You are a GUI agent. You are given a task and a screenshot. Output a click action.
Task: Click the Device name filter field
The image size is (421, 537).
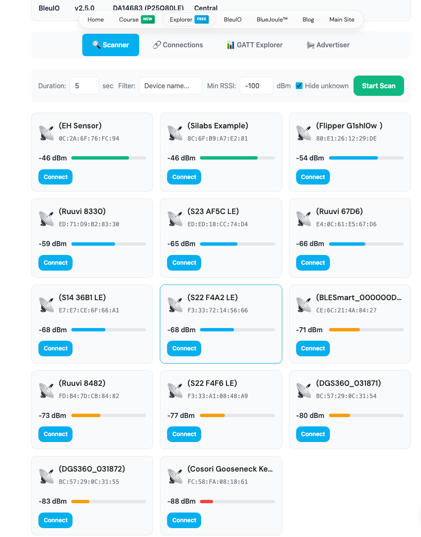[x=170, y=86]
